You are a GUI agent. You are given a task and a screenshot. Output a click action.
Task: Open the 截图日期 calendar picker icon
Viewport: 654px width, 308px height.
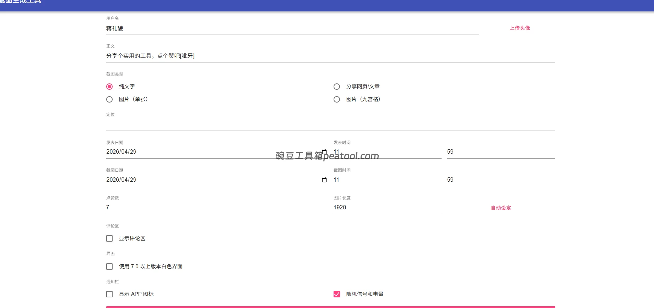324,180
